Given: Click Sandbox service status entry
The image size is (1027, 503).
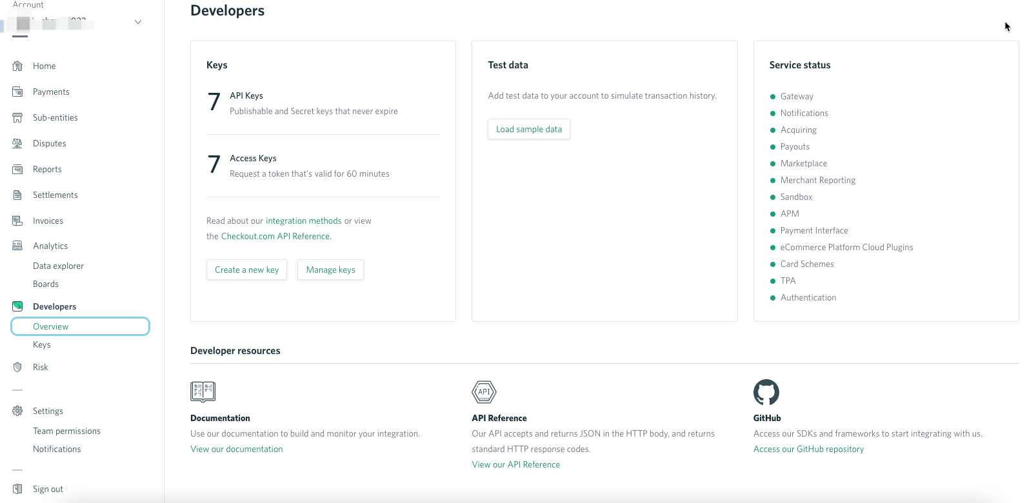Looking at the screenshot, I should point(797,197).
